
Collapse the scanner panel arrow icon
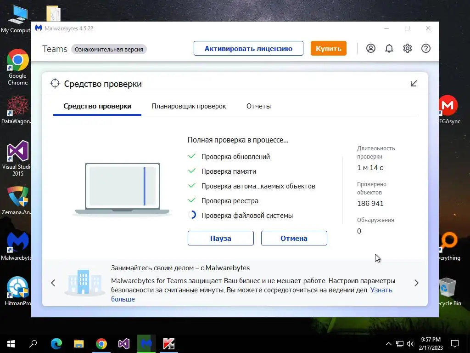[x=414, y=84]
